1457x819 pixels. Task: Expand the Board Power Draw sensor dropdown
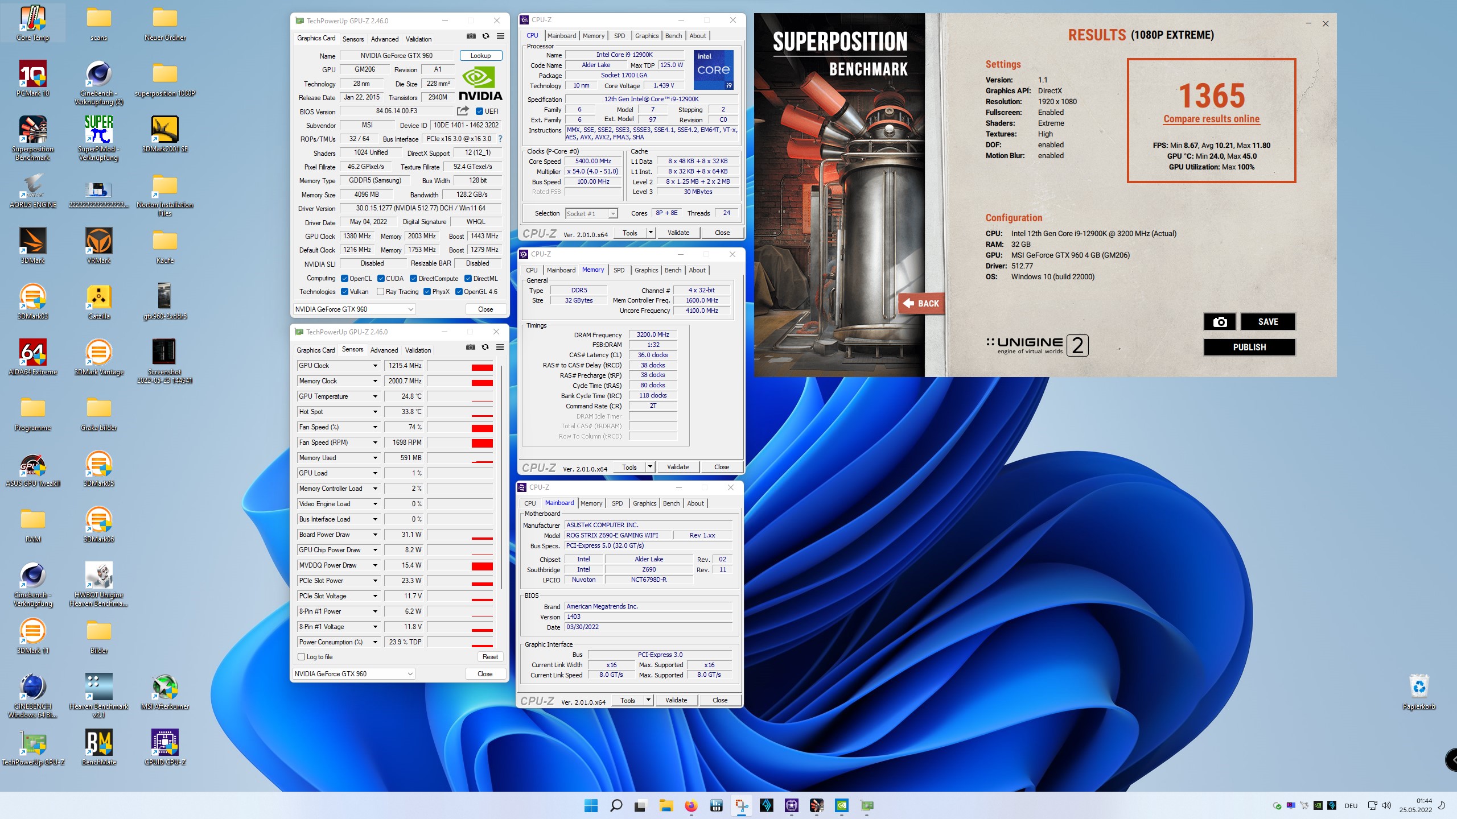coord(375,535)
